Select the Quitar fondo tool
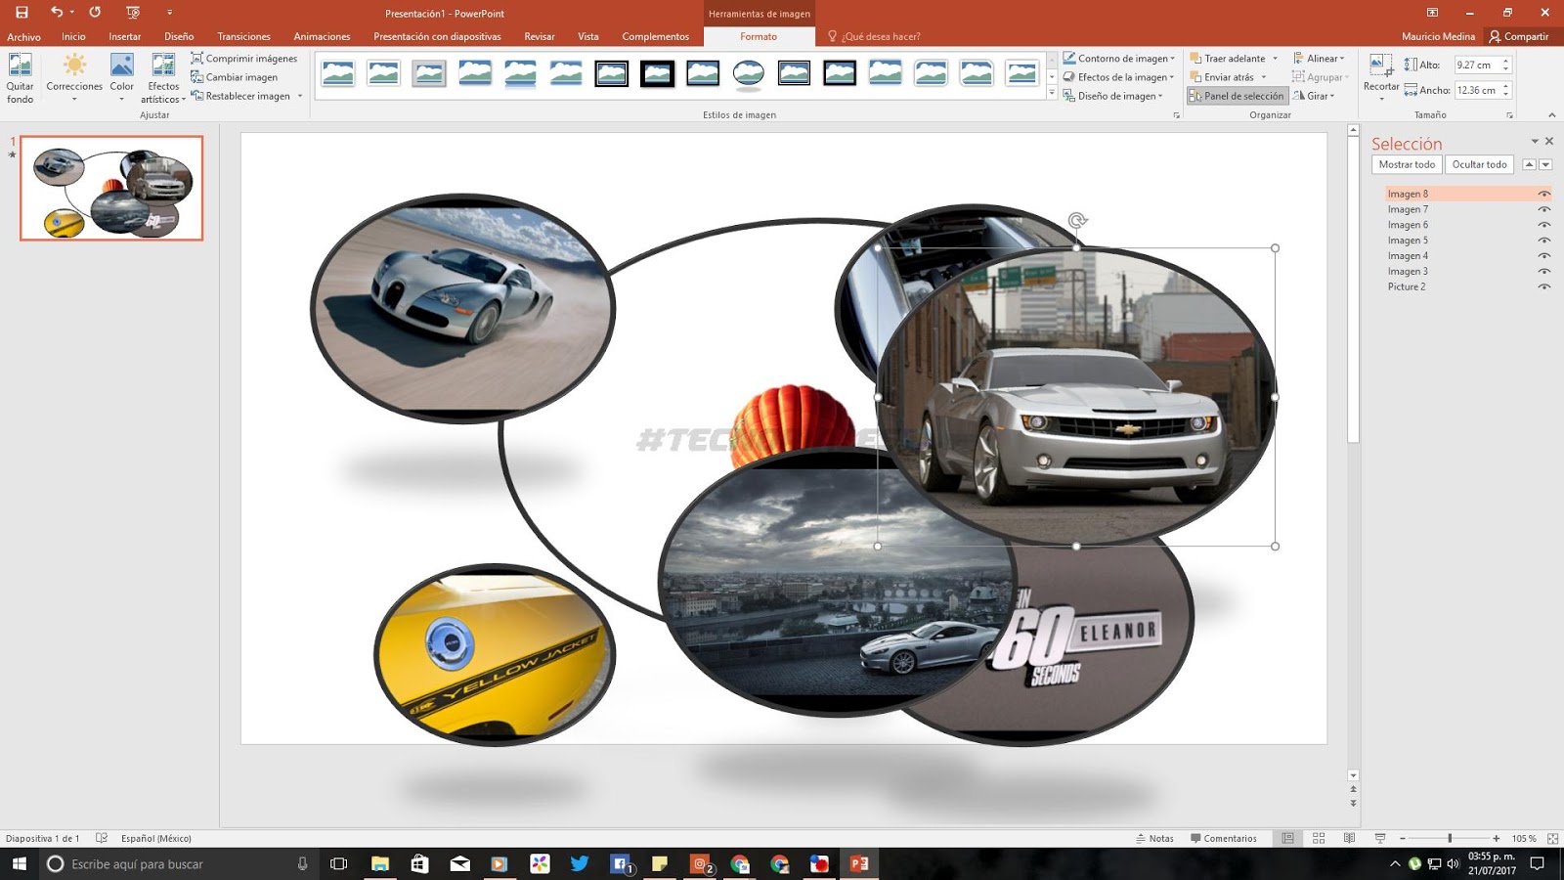This screenshot has width=1564, height=880. pos(20,78)
